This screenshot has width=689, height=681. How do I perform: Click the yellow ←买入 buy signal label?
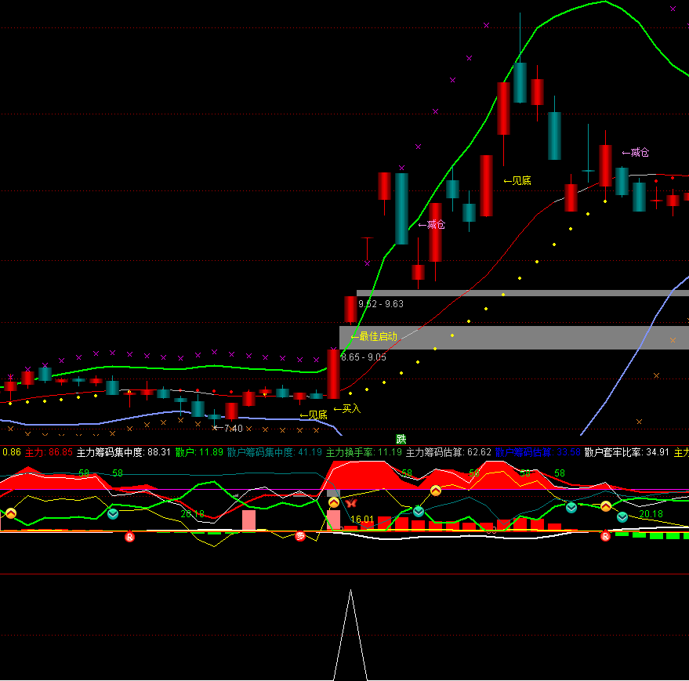pos(346,408)
